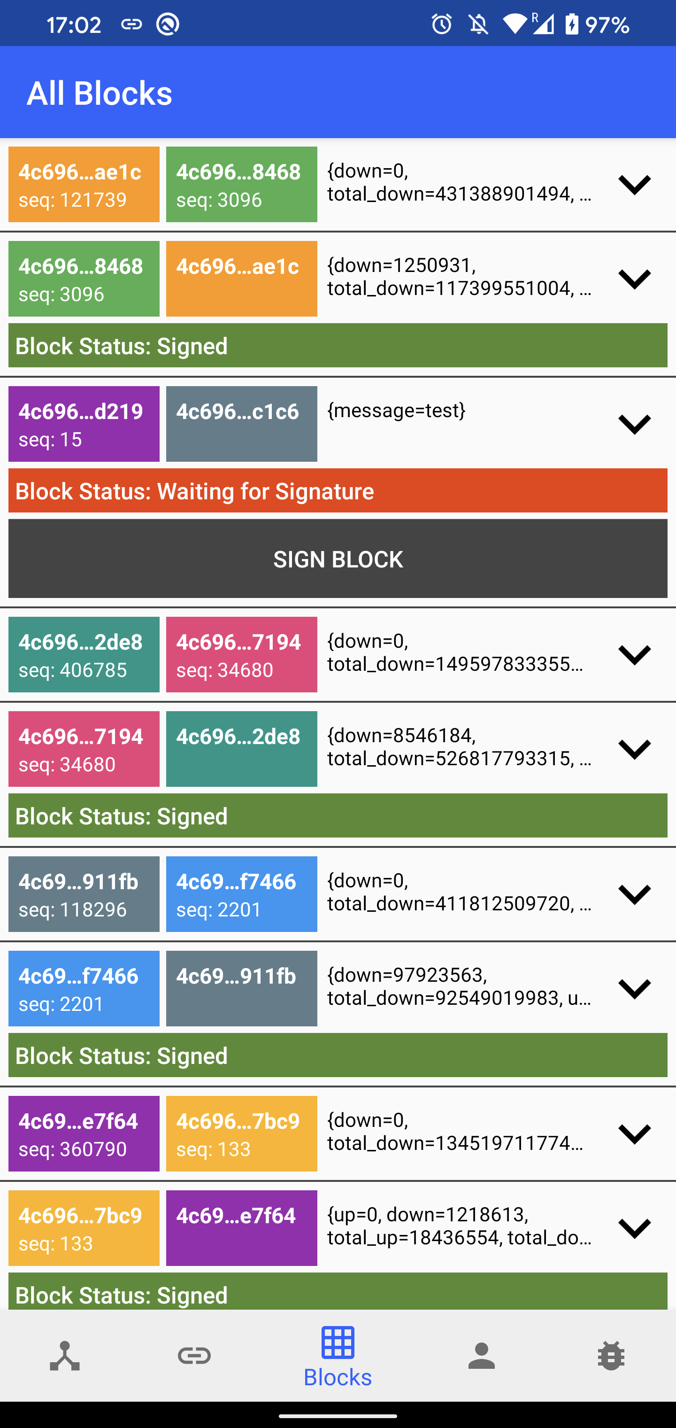Open the {down=1250931 transaction text

pyautogui.click(x=459, y=277)
